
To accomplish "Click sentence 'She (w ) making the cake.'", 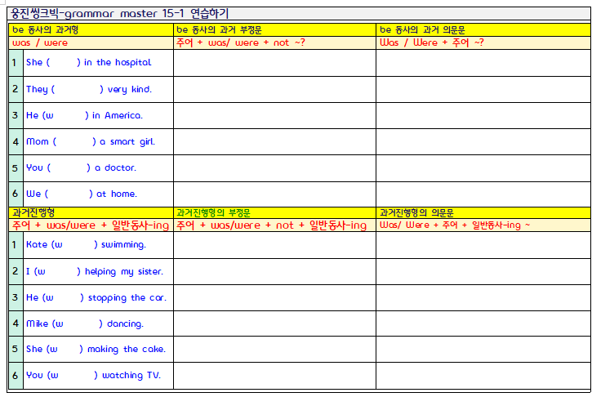I will [x=96, y=350].
